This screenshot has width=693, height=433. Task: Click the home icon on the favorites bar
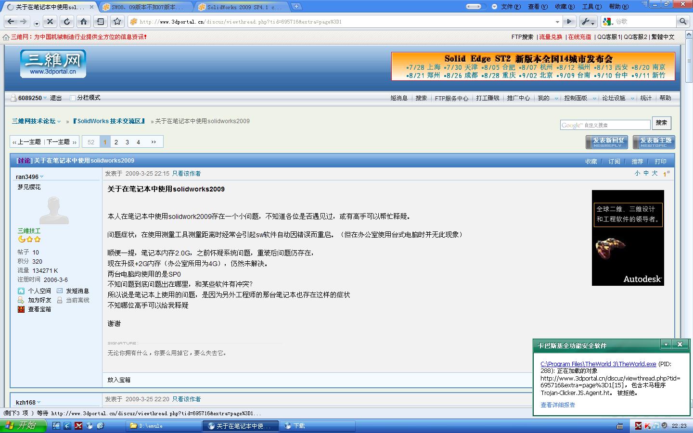click(x=6, y=37)
